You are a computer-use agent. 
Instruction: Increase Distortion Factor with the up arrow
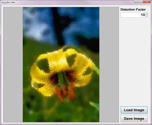point(146,14)
